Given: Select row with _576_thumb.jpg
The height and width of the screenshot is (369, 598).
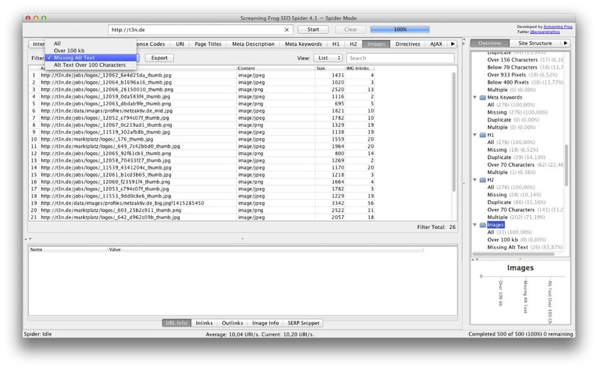Looking at the screenshot, I should pyautogui.click(x=202, y=139).
